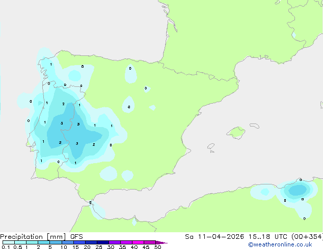Click the "Sa 11-04-2026 15..18 UTC" date text
The height and width of the screenshot is (249, 323).
pos(237,237)
